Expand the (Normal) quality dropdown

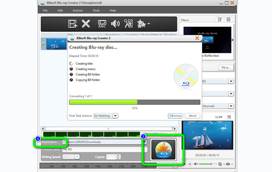231,106
